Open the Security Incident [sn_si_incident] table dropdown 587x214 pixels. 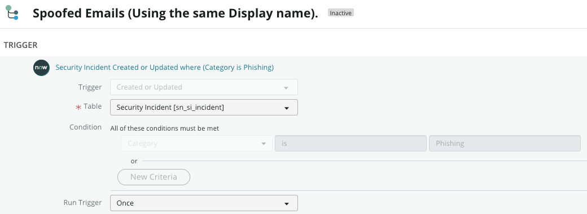point(204,108)
